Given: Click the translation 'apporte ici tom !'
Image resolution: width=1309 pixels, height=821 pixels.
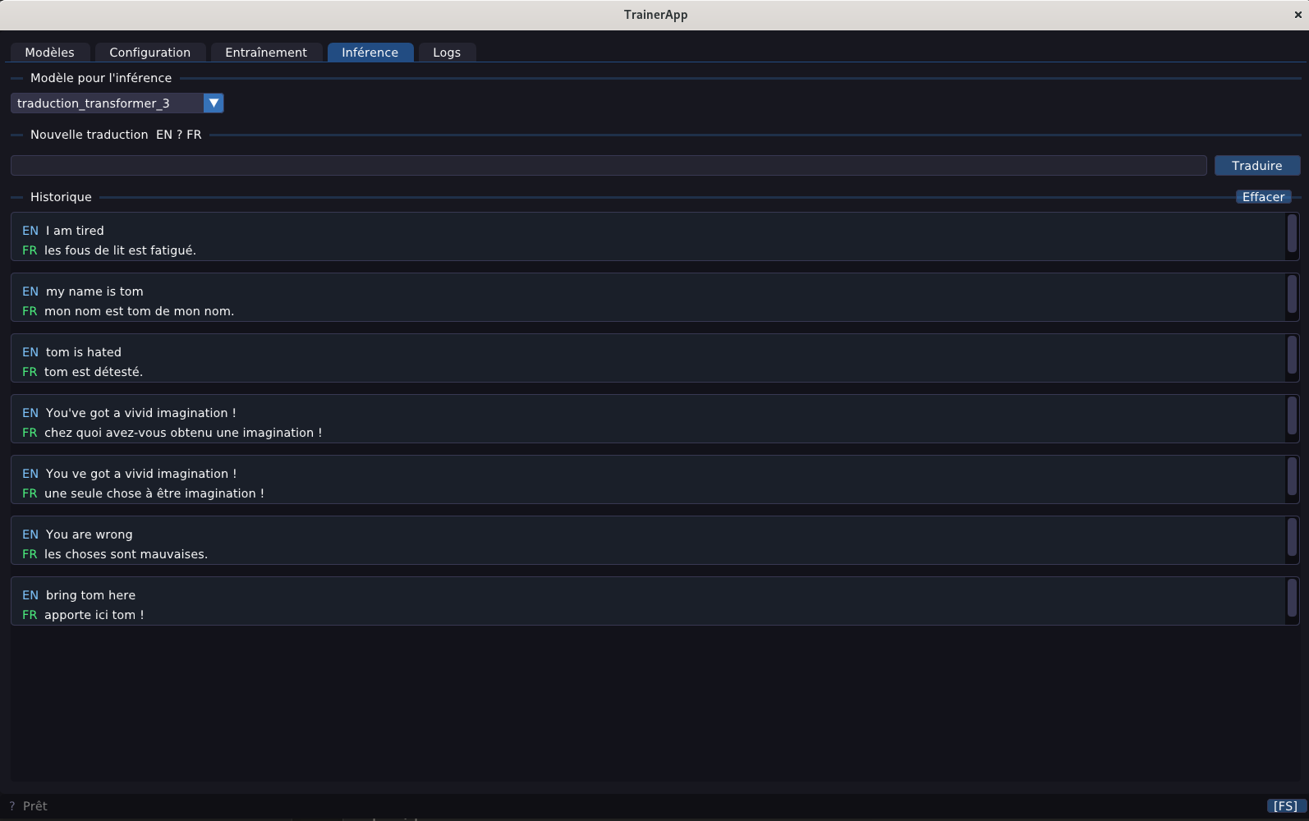Looking at the screenshot, I should 94,615.
